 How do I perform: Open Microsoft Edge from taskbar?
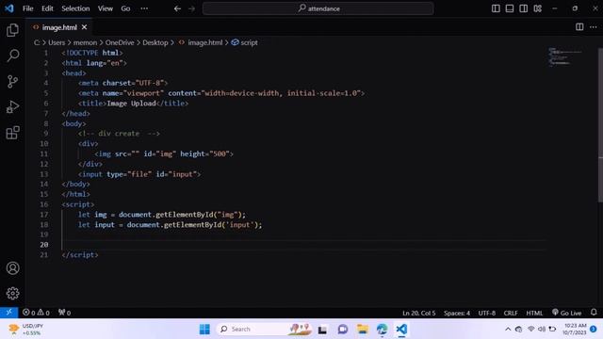[x=382, y=329]
